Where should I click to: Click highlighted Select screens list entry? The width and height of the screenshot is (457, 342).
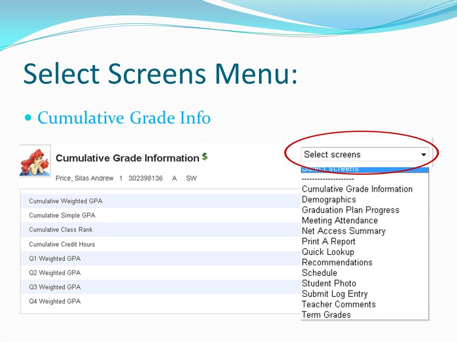click(x=365, y=170)
